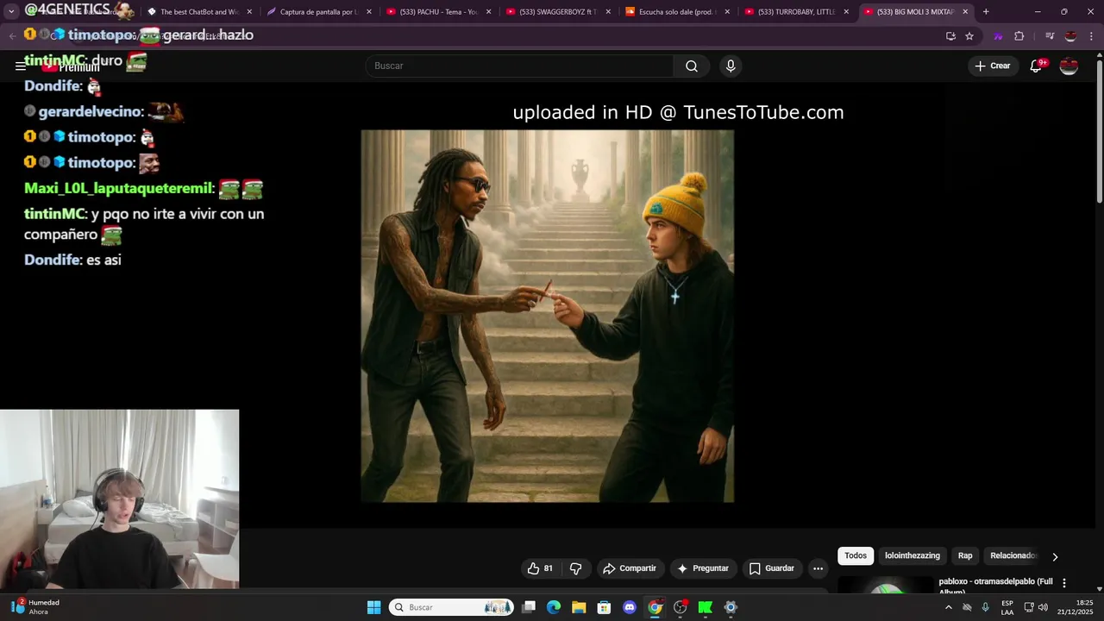Close the 'PACHU - Tema' tab
The height and width of the screenshot is (621, 1104).
point(488,12)
